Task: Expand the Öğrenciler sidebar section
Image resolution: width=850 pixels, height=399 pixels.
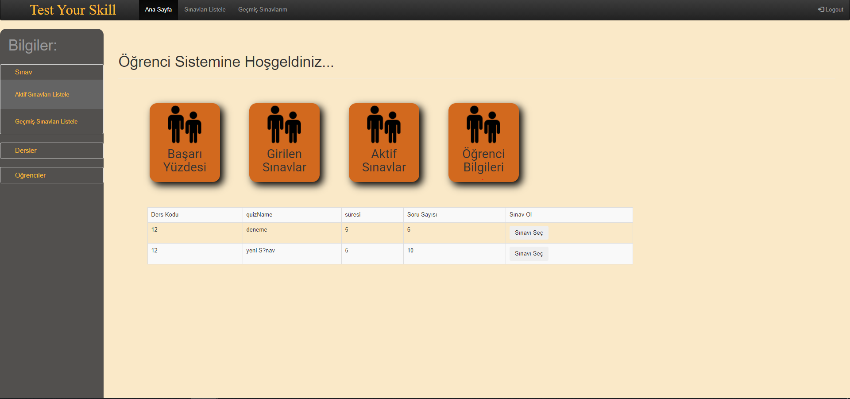Action: [x=51, y=175]
